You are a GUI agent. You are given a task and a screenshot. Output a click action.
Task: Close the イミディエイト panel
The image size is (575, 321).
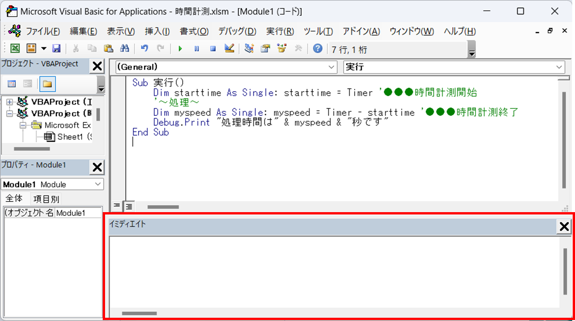[564, 227]
